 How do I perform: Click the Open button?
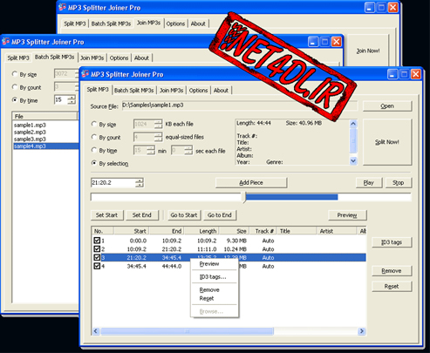tap(387, 106)
